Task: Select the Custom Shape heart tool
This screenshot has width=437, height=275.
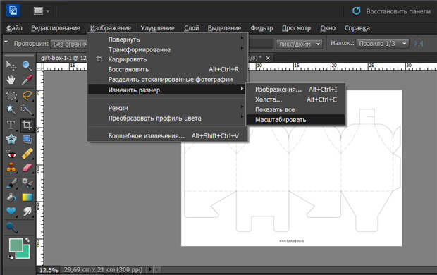Action: (11, 211)
